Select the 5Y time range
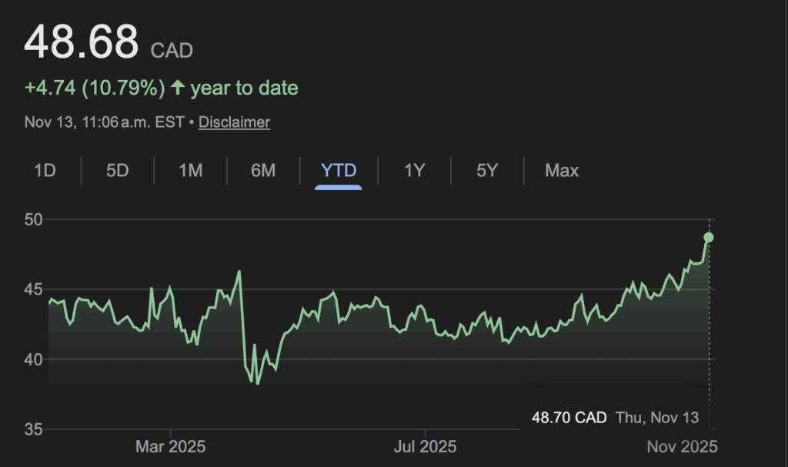The width and height of the screenshot is (788, 467). pyautogui.click(x=486, y=170)
